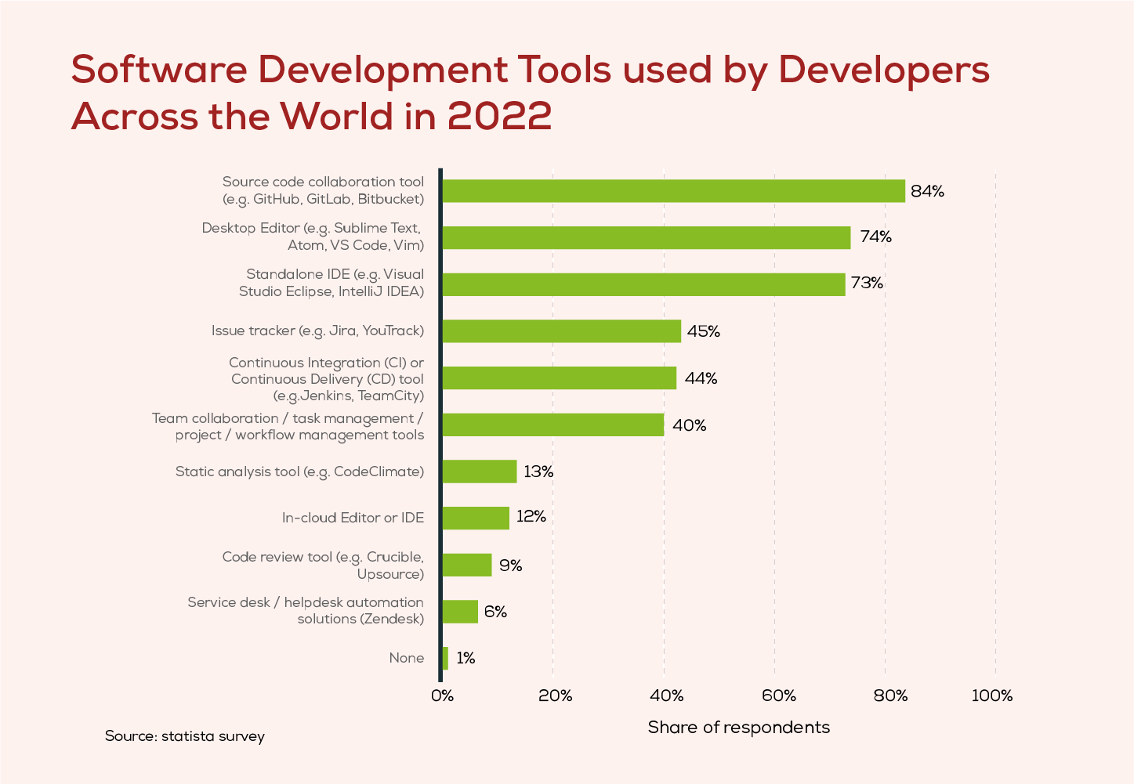
Task: Click the 45% Issue tracker bar
Action: click(x=562, y=331)
